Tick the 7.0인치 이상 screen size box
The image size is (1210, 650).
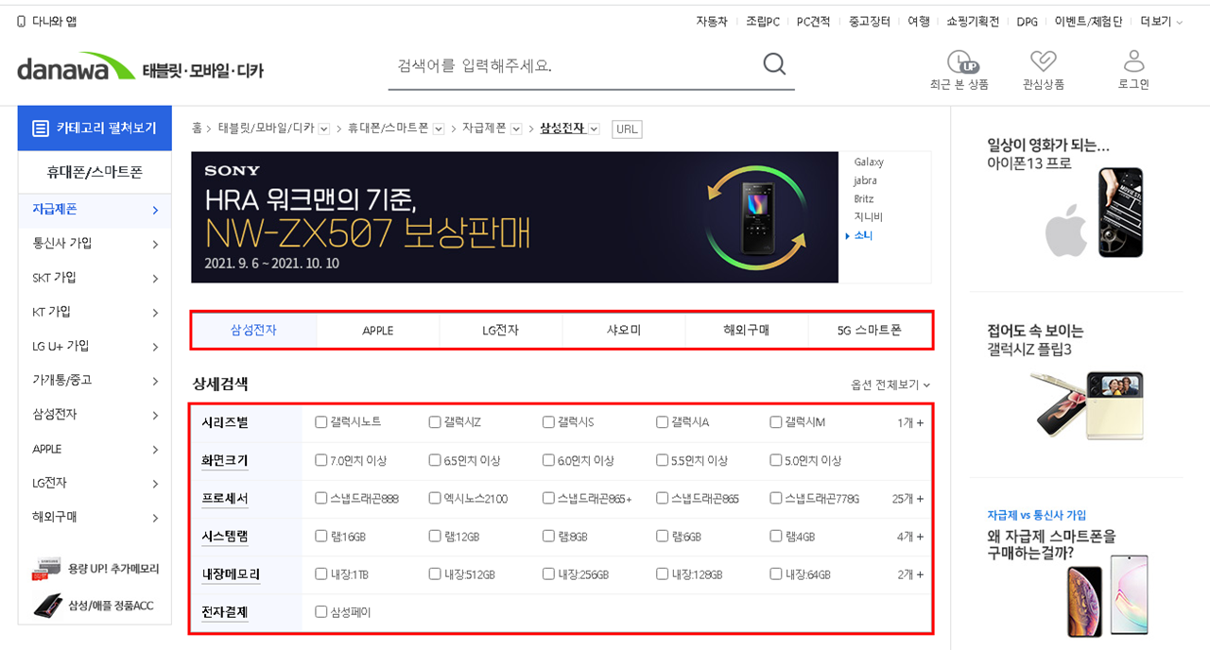tap(321, 461)
